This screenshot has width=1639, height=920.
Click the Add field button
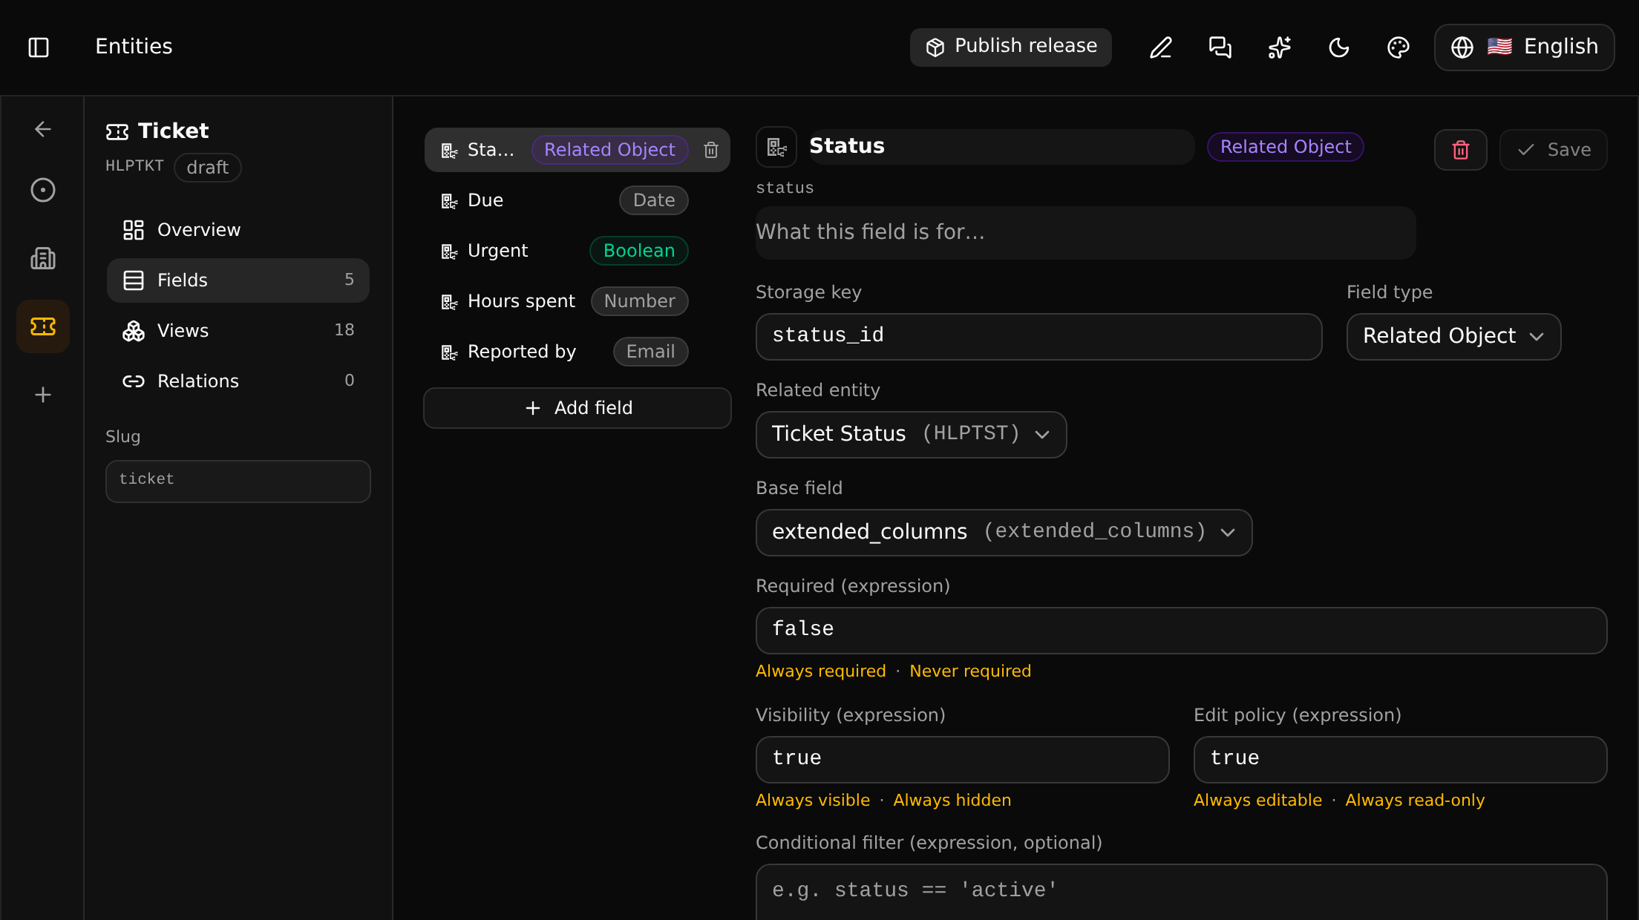pyautogui.click(x=578, y=408)
